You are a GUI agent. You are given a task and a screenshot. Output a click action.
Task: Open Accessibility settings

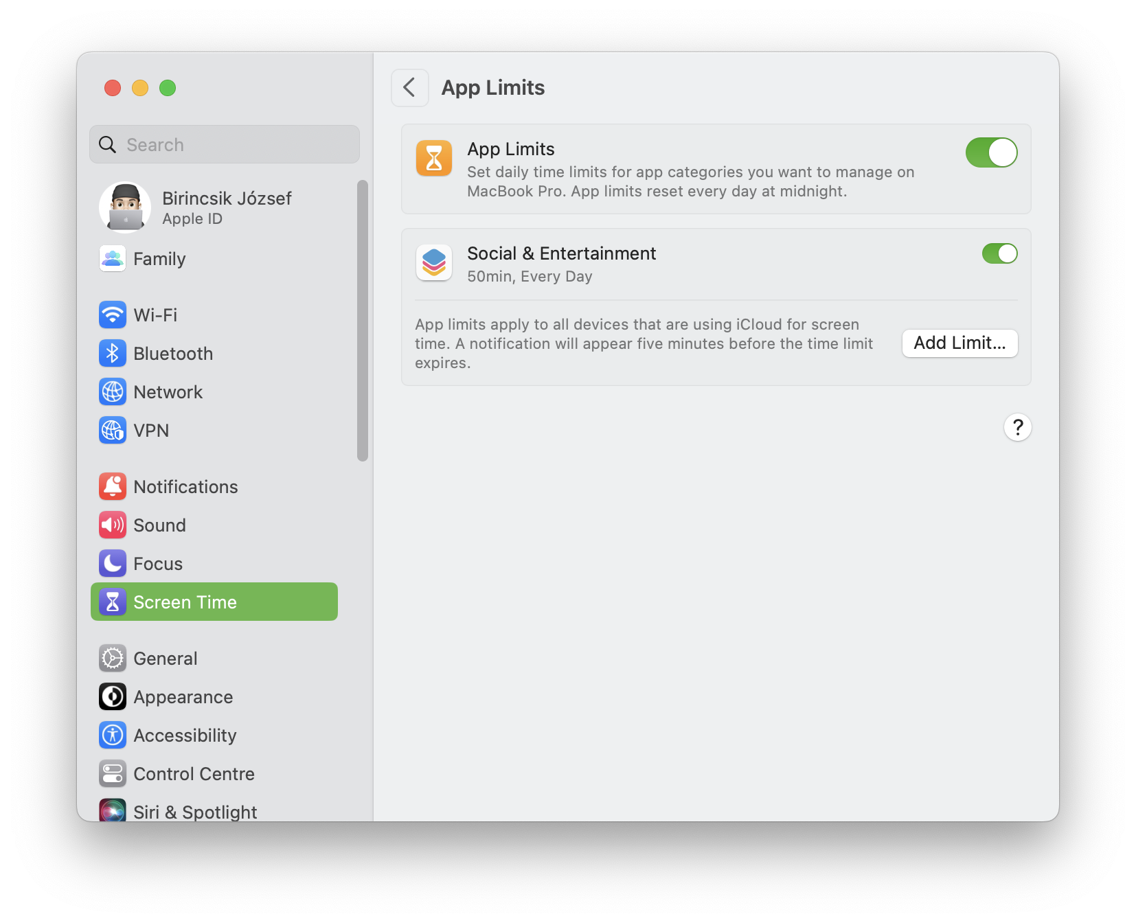(x=214, y=736)
